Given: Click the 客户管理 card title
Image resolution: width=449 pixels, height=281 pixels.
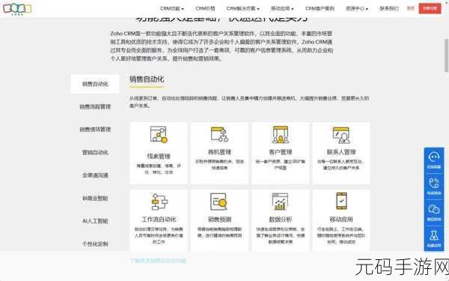Looking at the screenshot, I should (281, 152).
